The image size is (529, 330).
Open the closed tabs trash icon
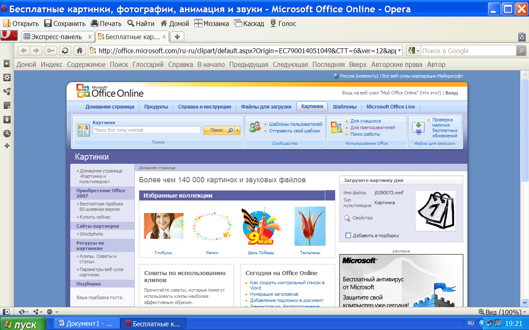click(522, 37)
